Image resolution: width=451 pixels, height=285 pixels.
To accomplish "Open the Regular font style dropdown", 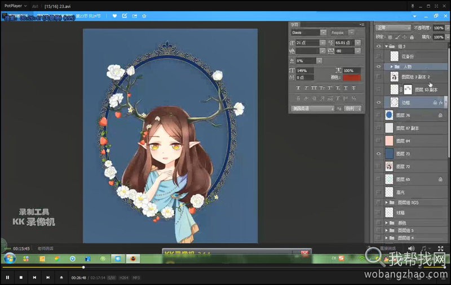I will 351,33.
